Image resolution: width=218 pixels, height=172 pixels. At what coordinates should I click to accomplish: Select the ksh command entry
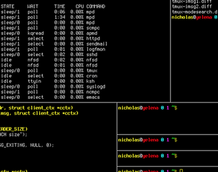[x=90, y=81]
